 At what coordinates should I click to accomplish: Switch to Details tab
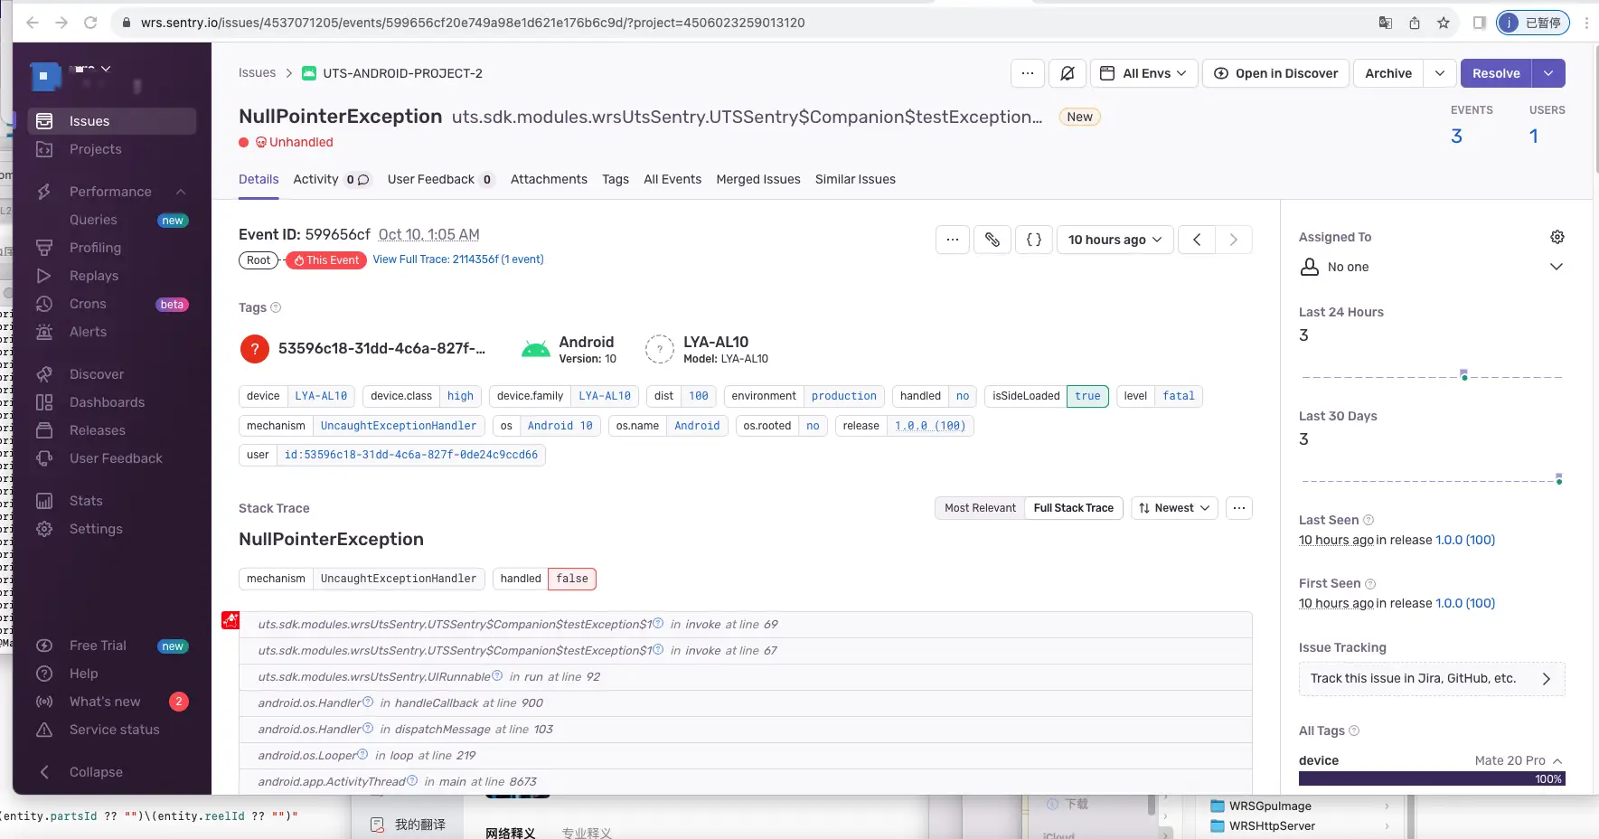259,179
